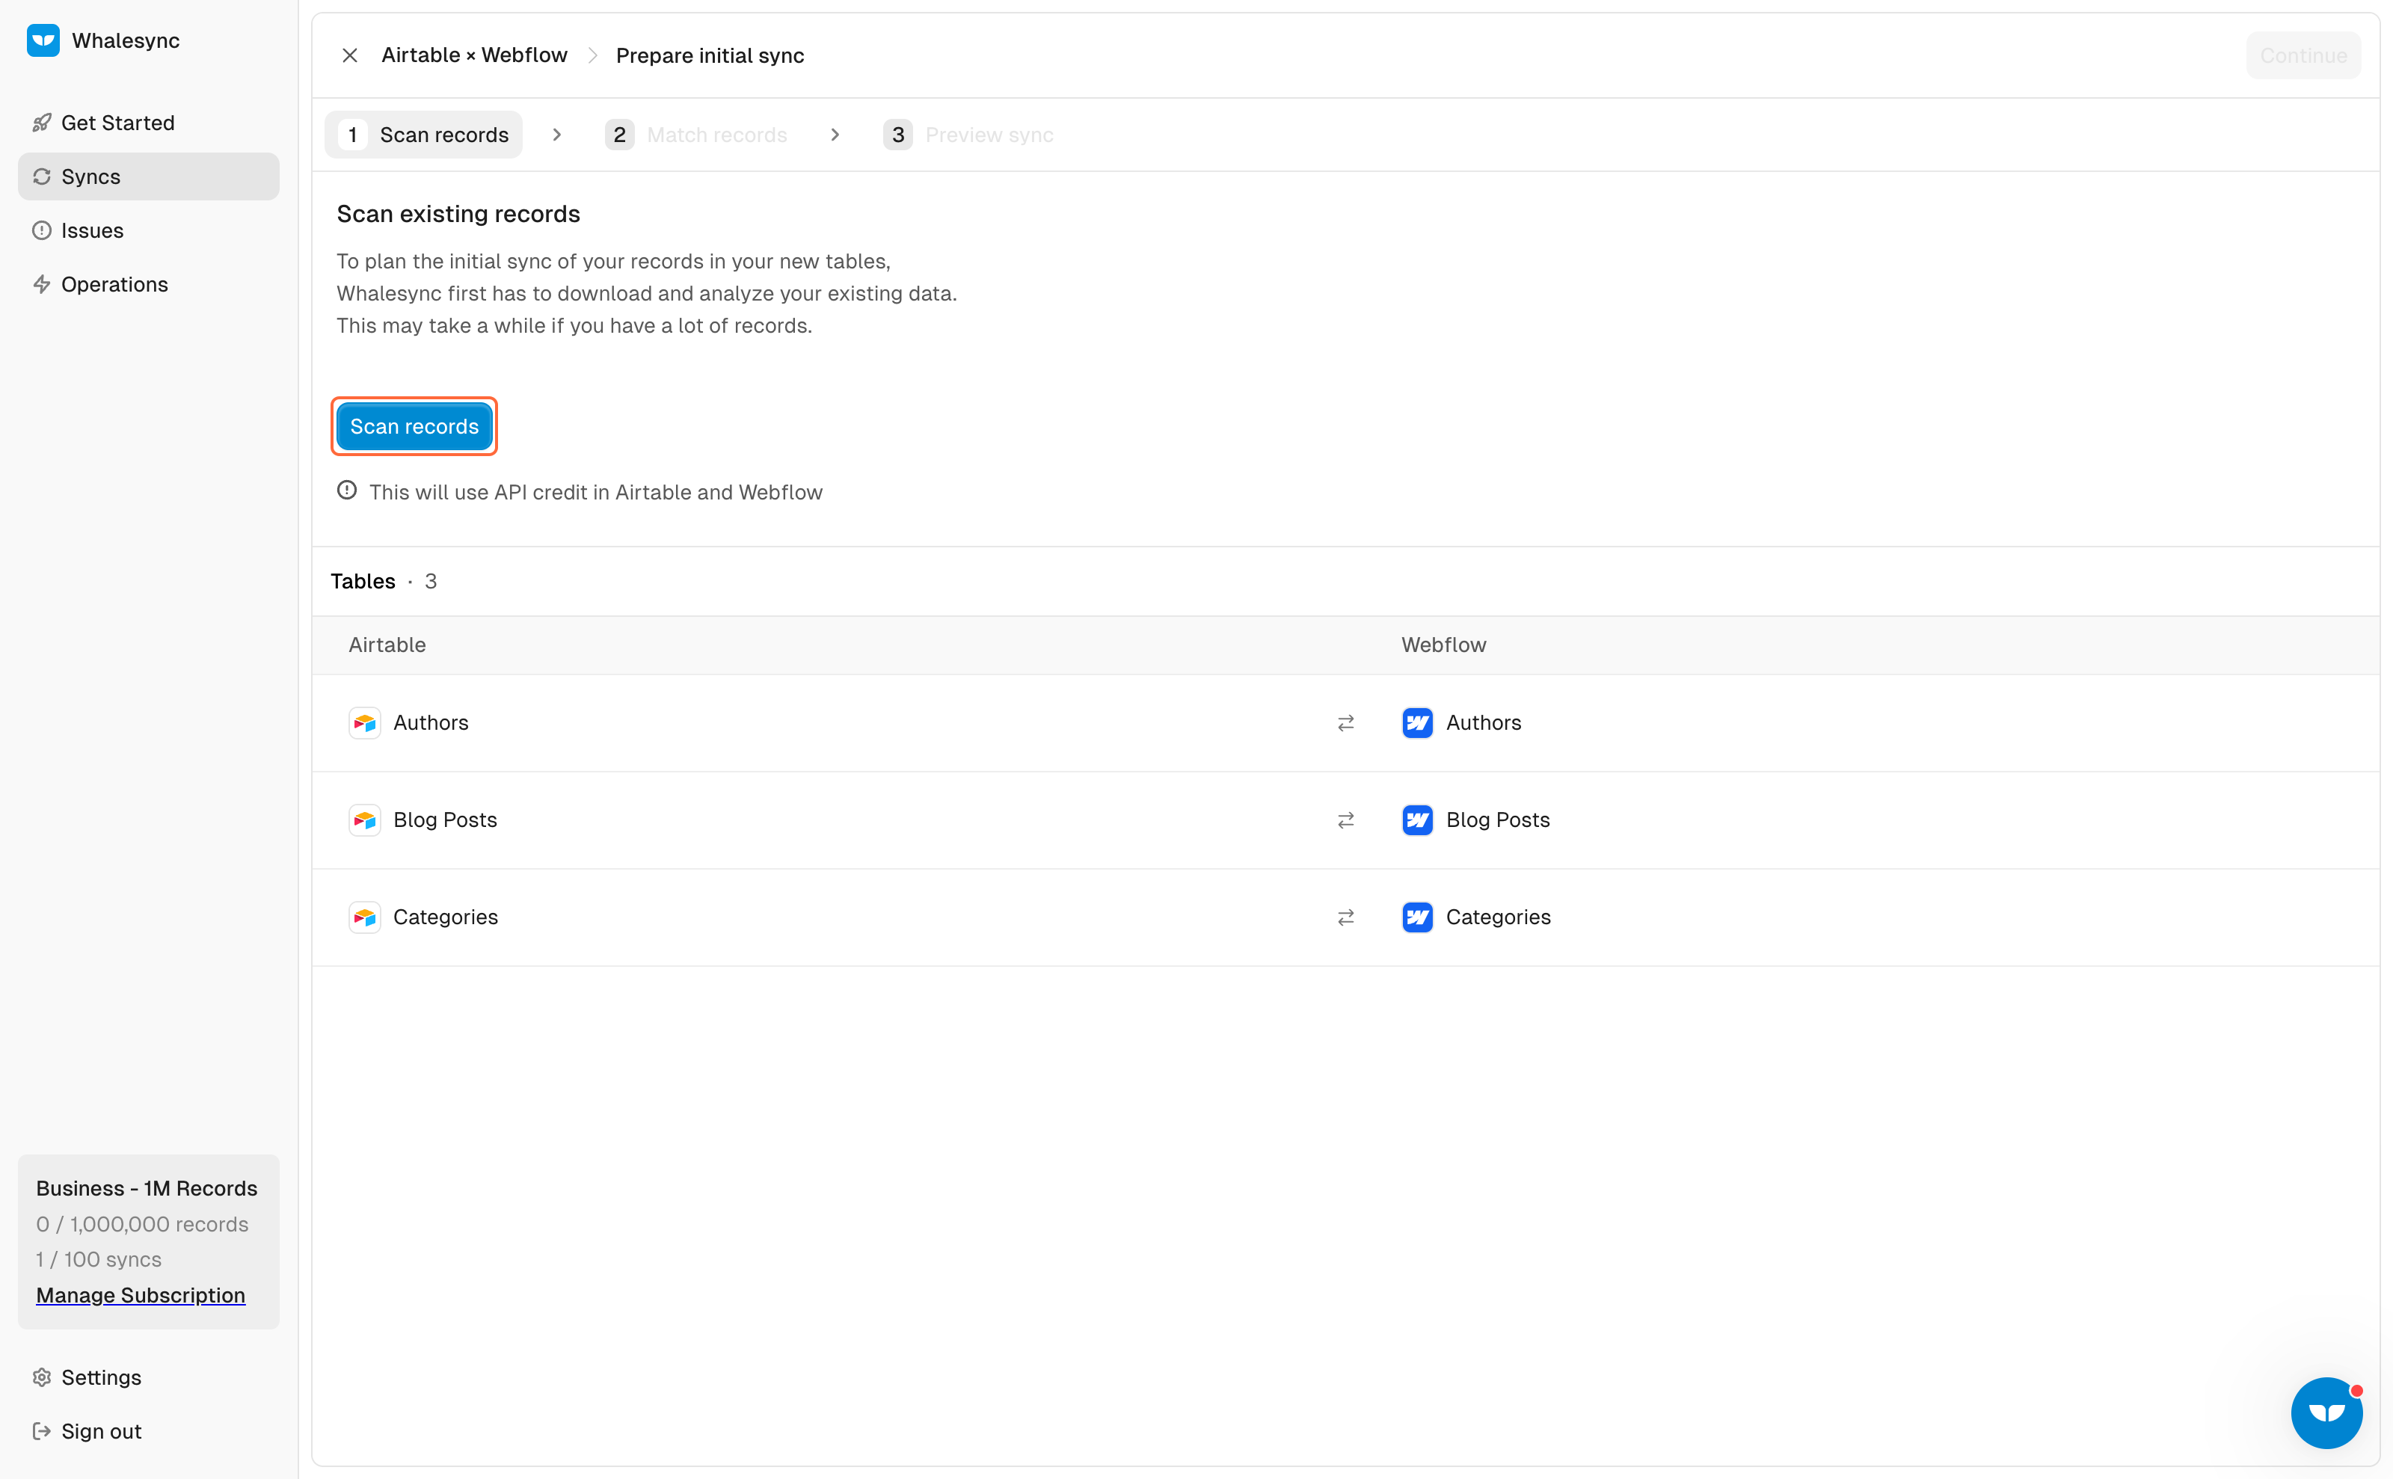This screenshot has width=2393, height=1479.
Task: Open the Whalesync chat support bubble
Action: tap(2326, 1412)
